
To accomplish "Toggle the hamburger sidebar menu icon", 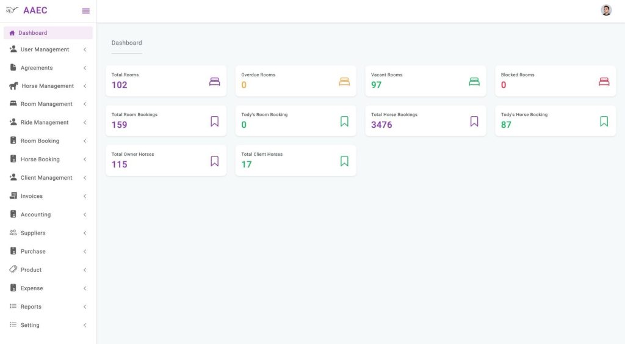I will 85,11.
